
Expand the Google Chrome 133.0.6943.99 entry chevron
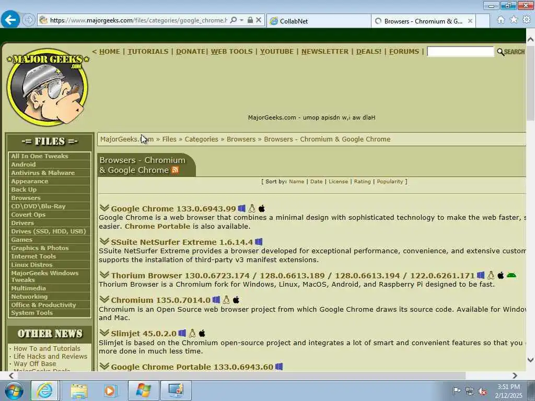click(104, 208)
